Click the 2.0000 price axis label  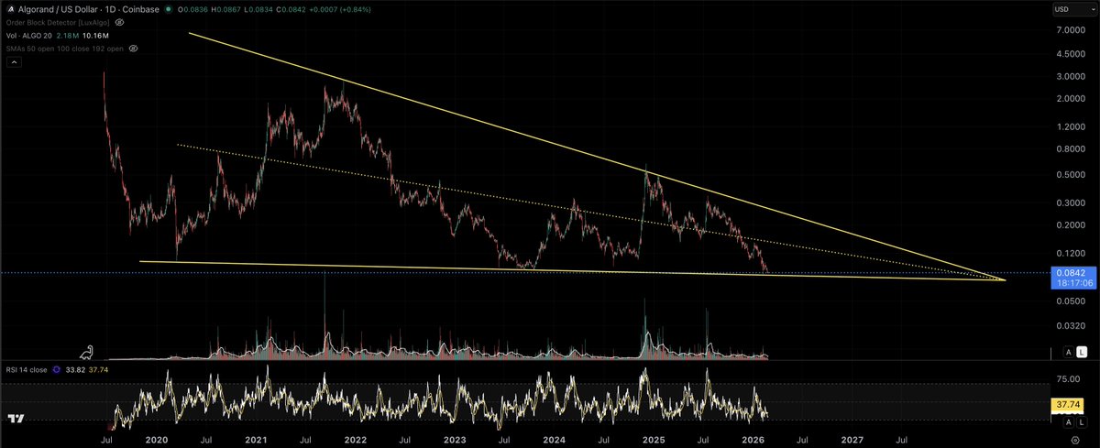1071,101
